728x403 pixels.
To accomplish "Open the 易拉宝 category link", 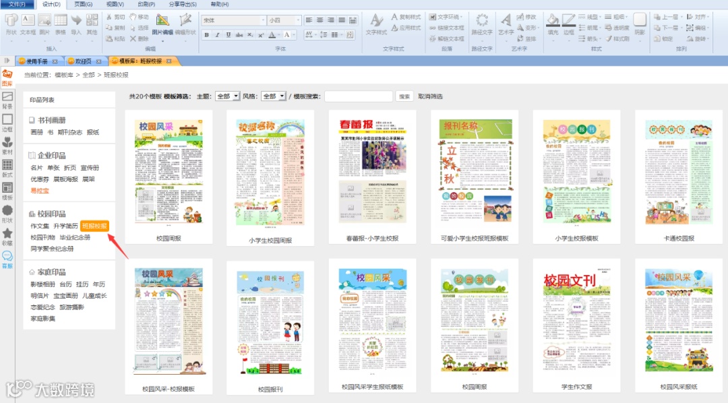I will pos(40,190).
